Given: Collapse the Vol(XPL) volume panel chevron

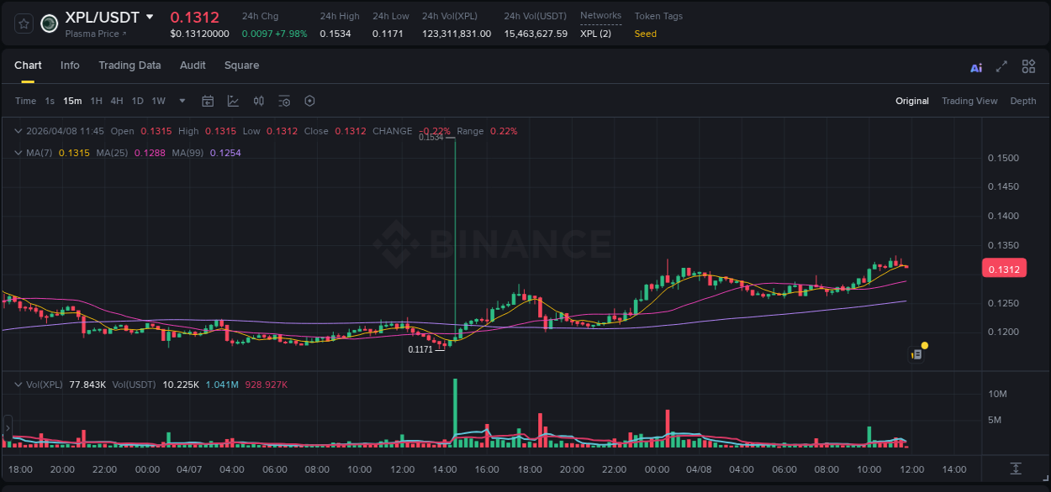Looking at the screenshot, I should [x=17, y=385].
